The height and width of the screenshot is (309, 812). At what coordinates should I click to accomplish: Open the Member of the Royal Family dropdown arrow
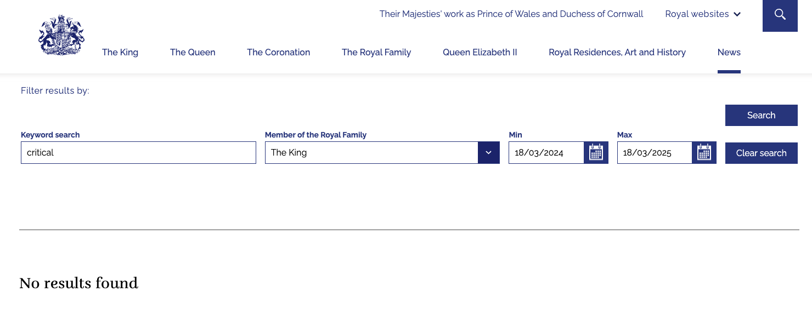click(x=489, y=153)
